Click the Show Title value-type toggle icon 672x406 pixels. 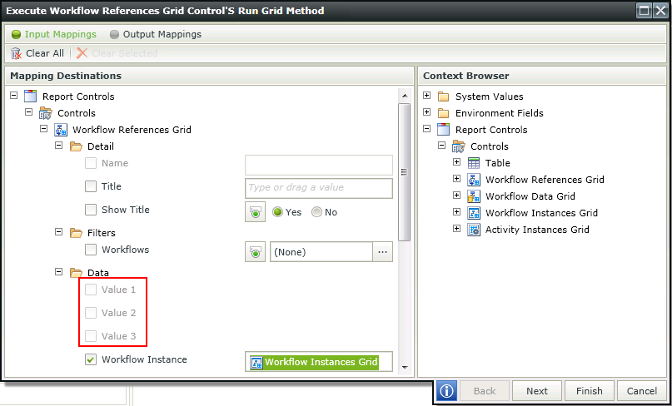[256, 212]
